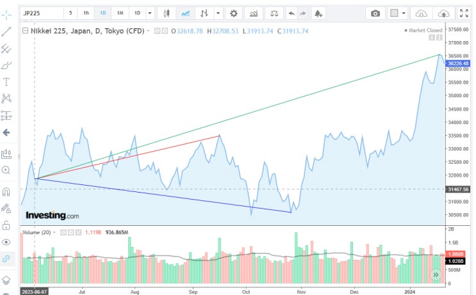Open chart settings gear icon
The width and height of the screenshot is (476, 295).
point(233,13)
